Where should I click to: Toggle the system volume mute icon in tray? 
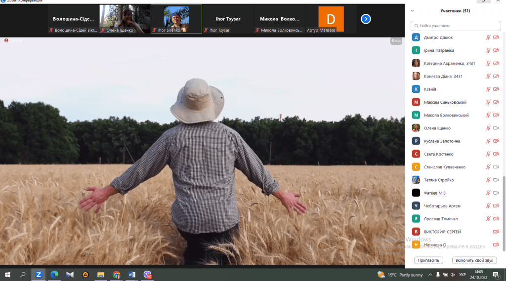tap(453, 275)
